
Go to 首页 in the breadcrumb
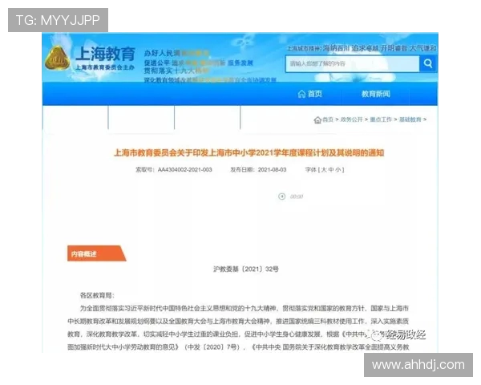click(328, 120)
